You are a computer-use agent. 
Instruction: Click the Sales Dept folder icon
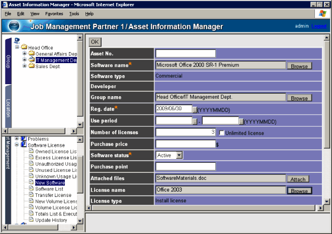coord(32,66)
